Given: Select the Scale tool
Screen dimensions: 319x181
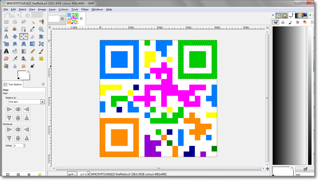Looking at the screenshot, I should (x=6, y=44).
